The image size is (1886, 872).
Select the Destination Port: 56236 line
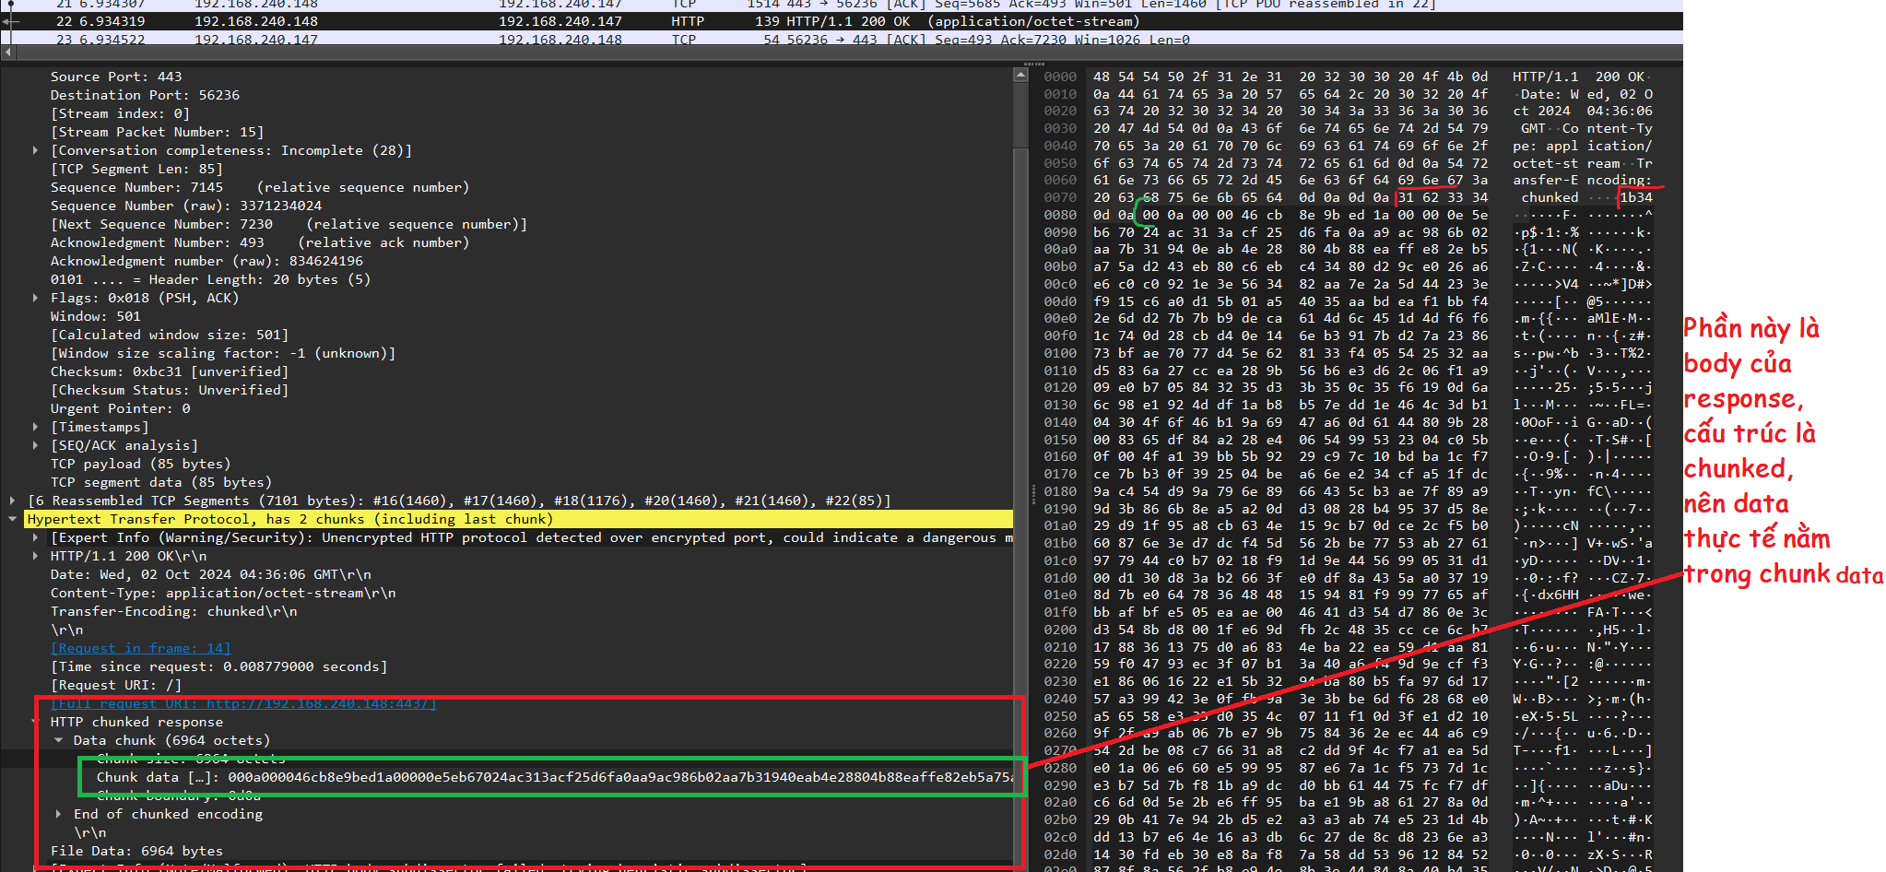click(145, 95)
